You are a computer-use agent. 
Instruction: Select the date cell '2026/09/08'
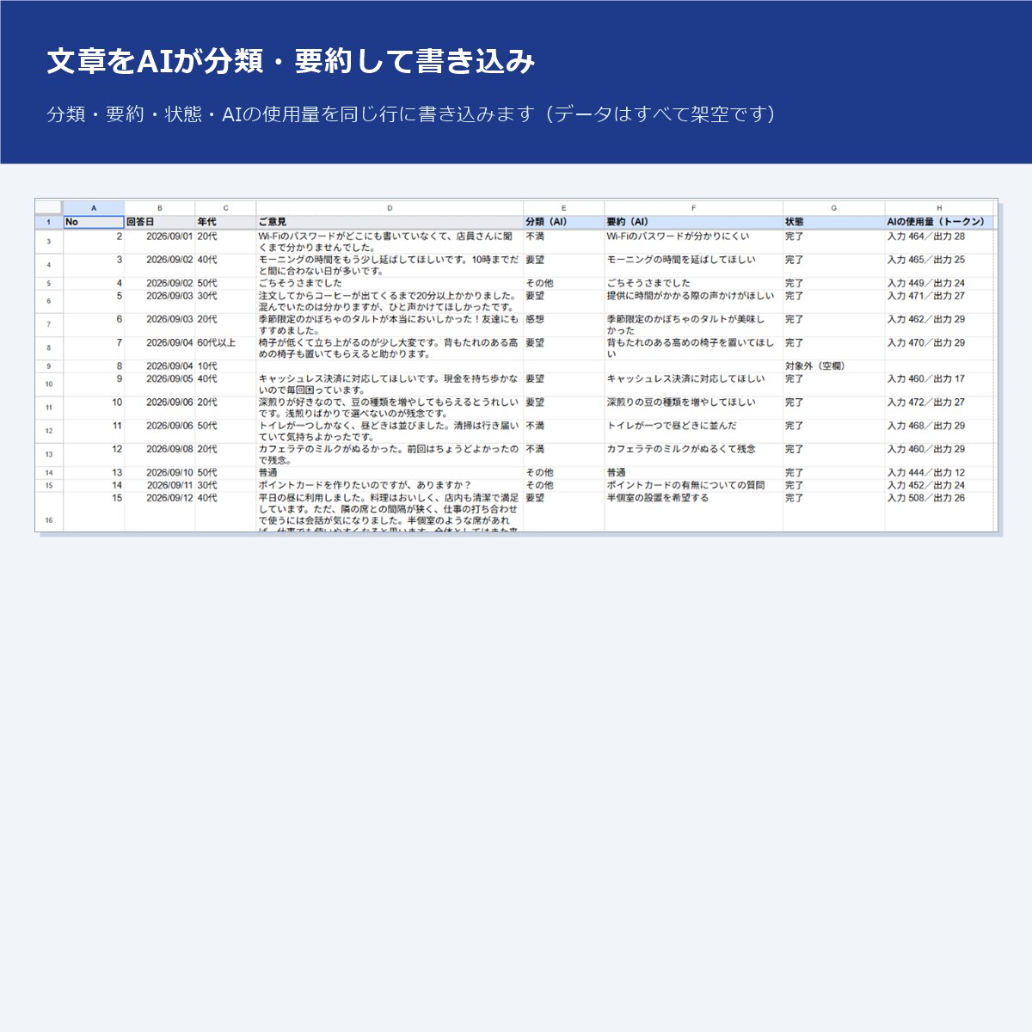click(160, 455)
